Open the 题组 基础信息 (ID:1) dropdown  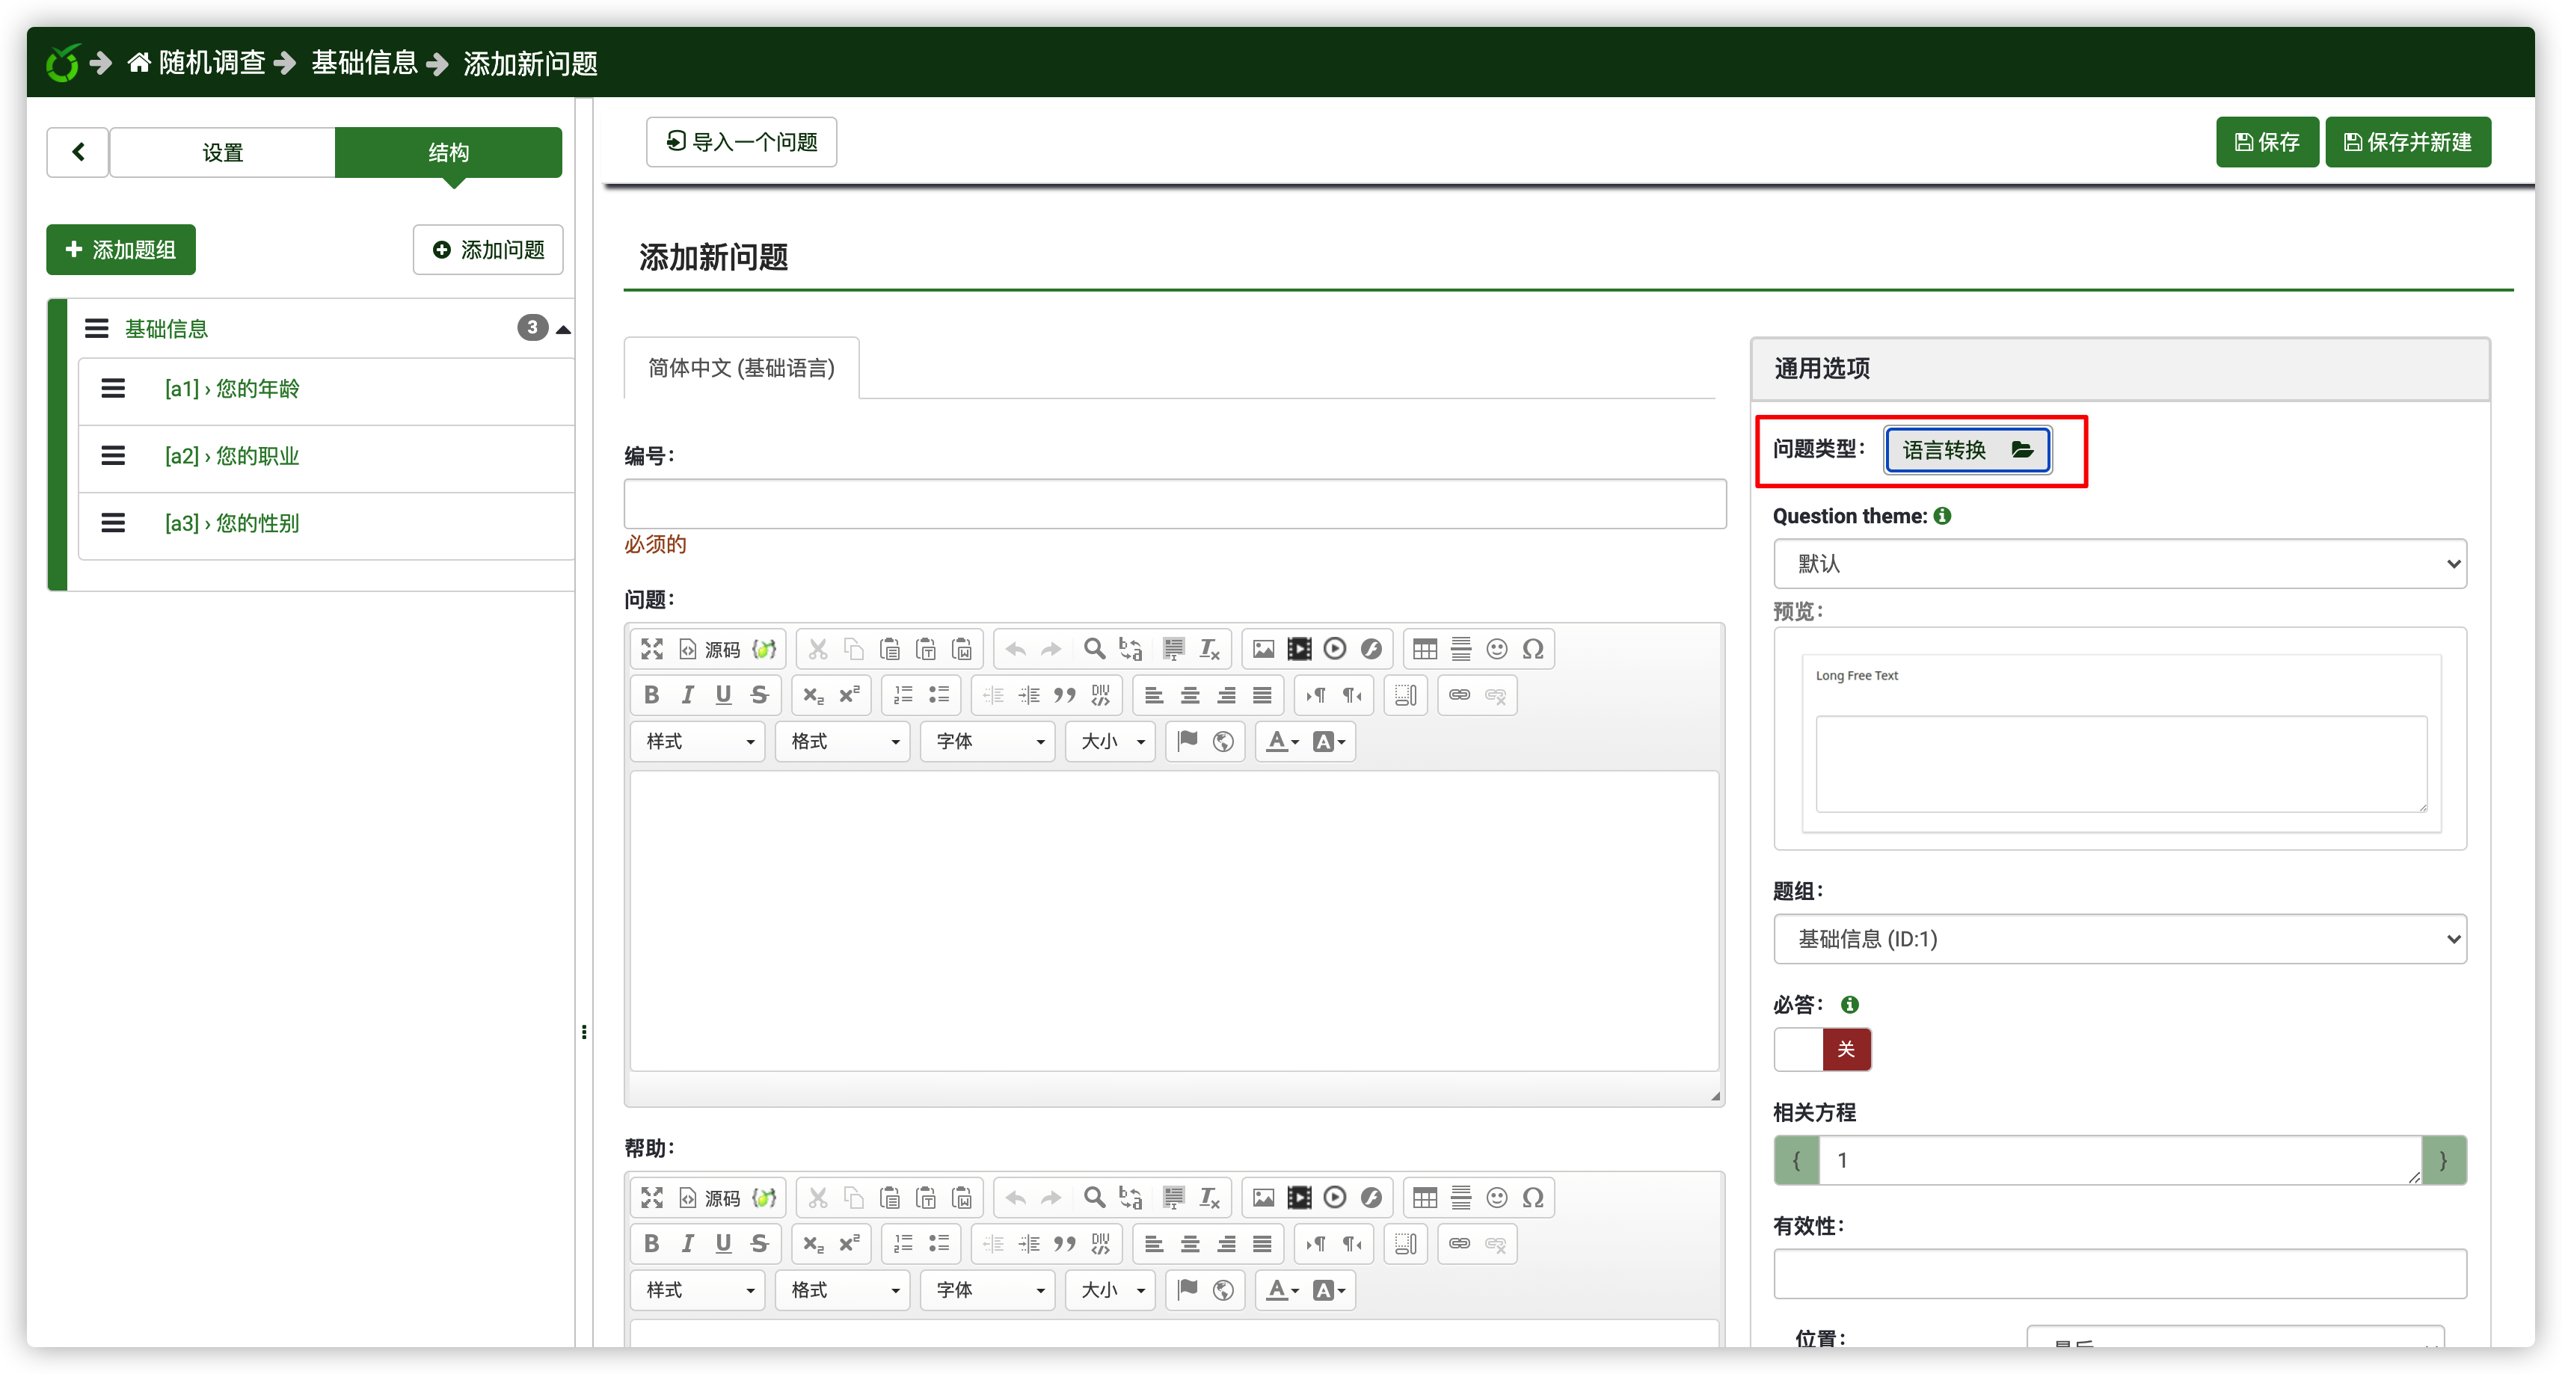2119,938
